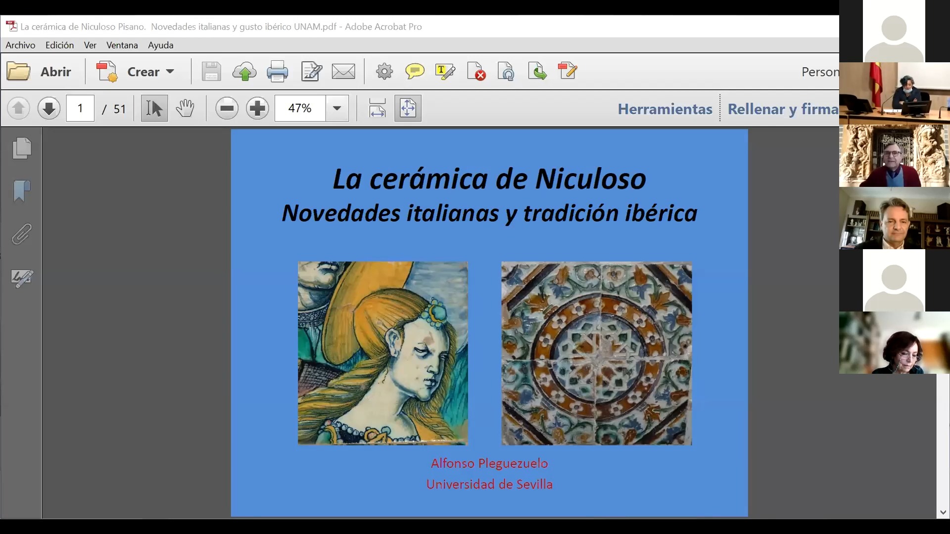The width and height of the screenshot is (950, 534).
Task: Select the top blank avatar participant
Action: 894,31
